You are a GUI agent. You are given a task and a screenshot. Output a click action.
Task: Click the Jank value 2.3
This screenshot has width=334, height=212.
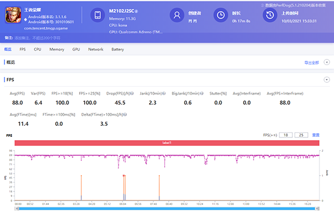click(153, 102)
